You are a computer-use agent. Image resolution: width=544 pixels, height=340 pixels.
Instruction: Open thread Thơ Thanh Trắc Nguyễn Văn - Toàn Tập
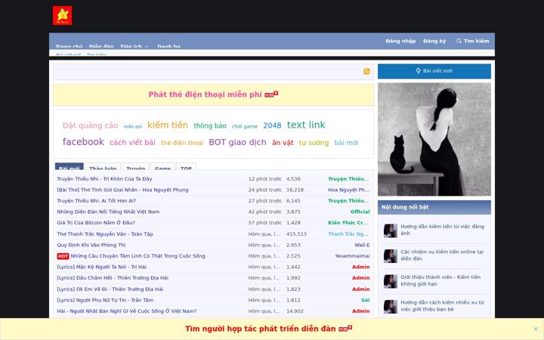[105, 234]
